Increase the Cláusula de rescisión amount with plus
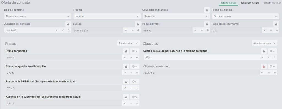The height and width of the screenshot is (109, 282). (275, 73)
